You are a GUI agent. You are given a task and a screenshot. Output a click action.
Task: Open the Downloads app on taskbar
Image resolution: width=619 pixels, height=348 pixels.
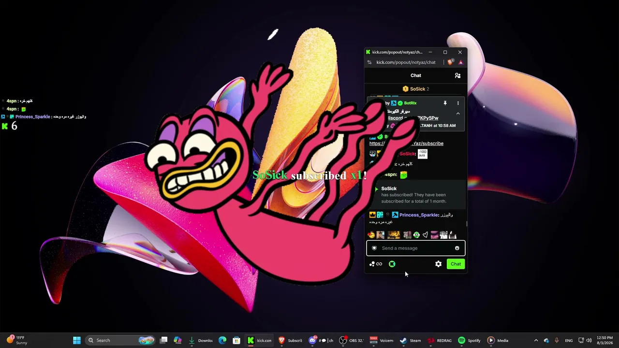point(201,340)
